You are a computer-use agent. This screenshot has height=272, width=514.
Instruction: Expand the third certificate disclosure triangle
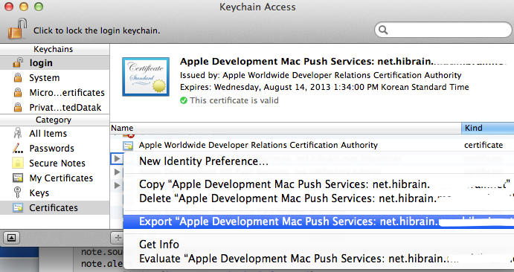[117, 185]
